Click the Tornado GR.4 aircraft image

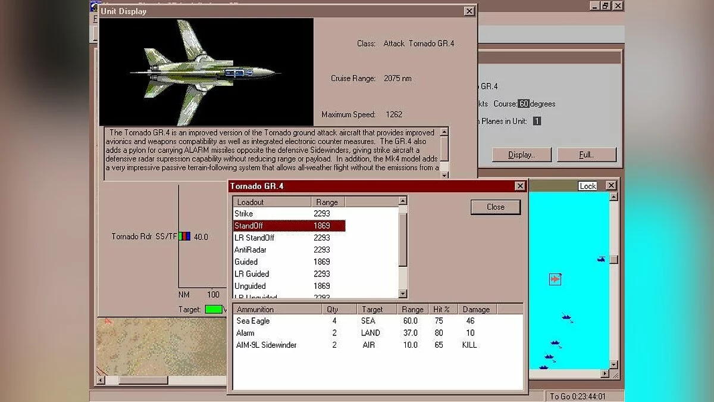206,71
